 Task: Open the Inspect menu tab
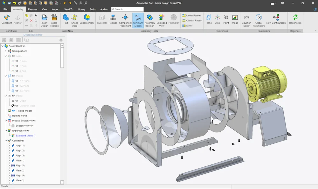click(56, 9)
